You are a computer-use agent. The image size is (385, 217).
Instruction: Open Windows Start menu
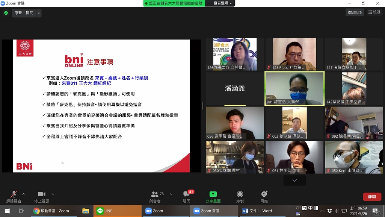(7, 211)
